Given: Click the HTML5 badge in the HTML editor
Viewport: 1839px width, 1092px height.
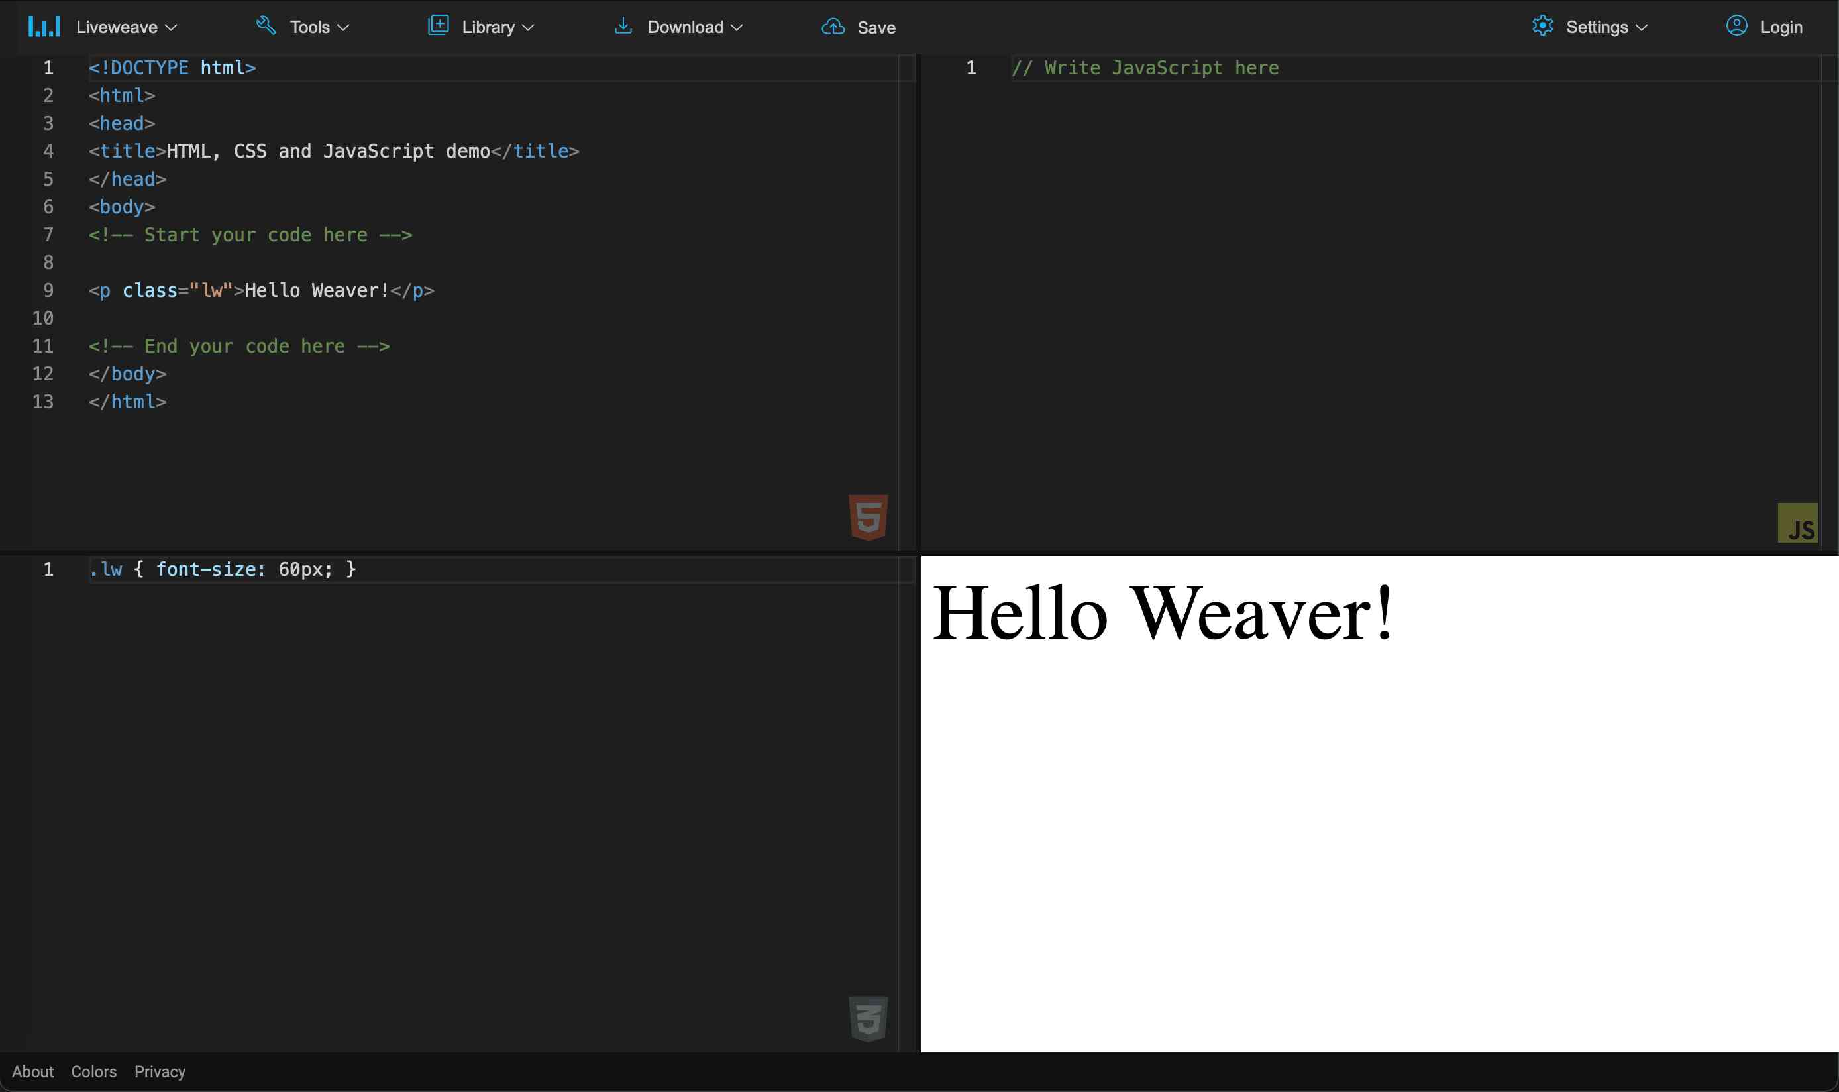Looking at the screenshot, I should (868, 517).
